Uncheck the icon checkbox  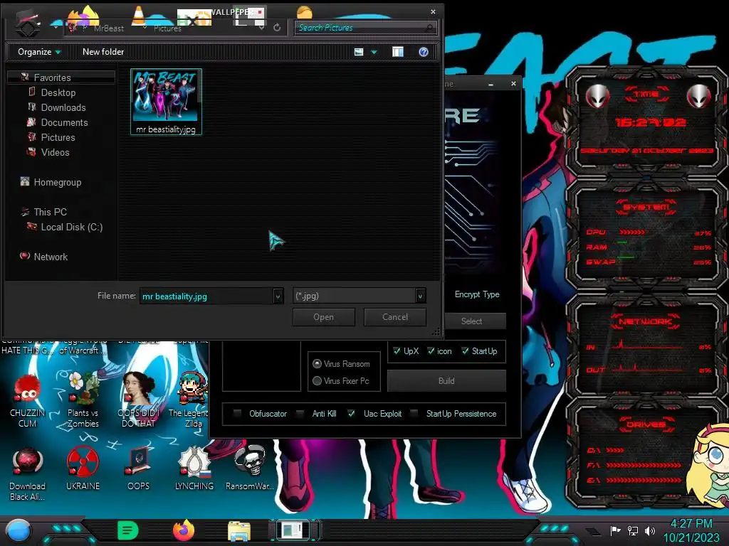point(431,351)
